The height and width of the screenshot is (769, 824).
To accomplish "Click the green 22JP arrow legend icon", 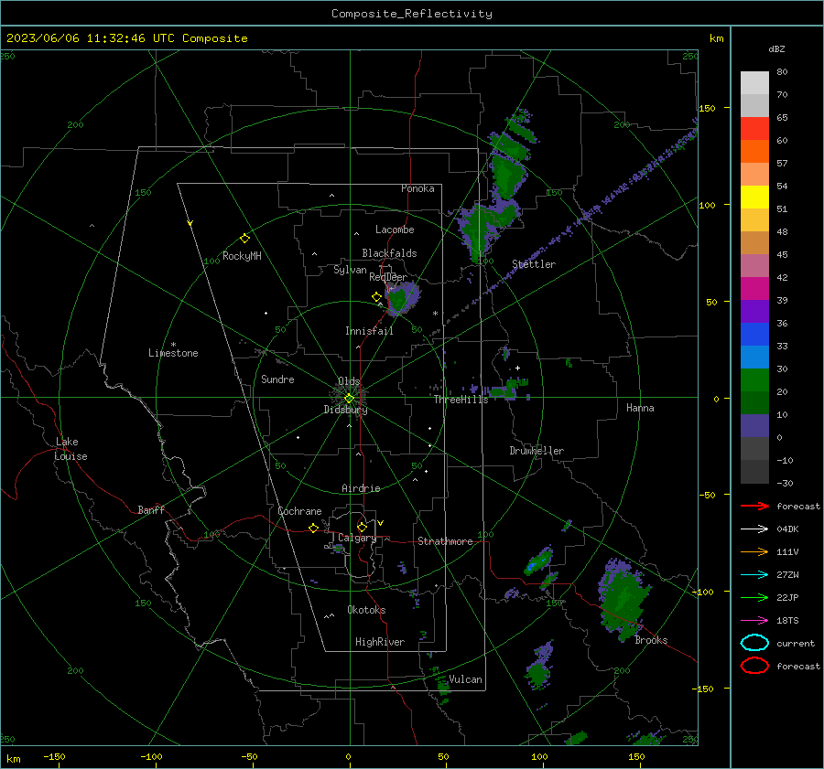I will point(754,597).
